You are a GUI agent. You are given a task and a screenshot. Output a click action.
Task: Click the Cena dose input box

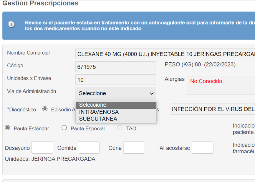134,147
